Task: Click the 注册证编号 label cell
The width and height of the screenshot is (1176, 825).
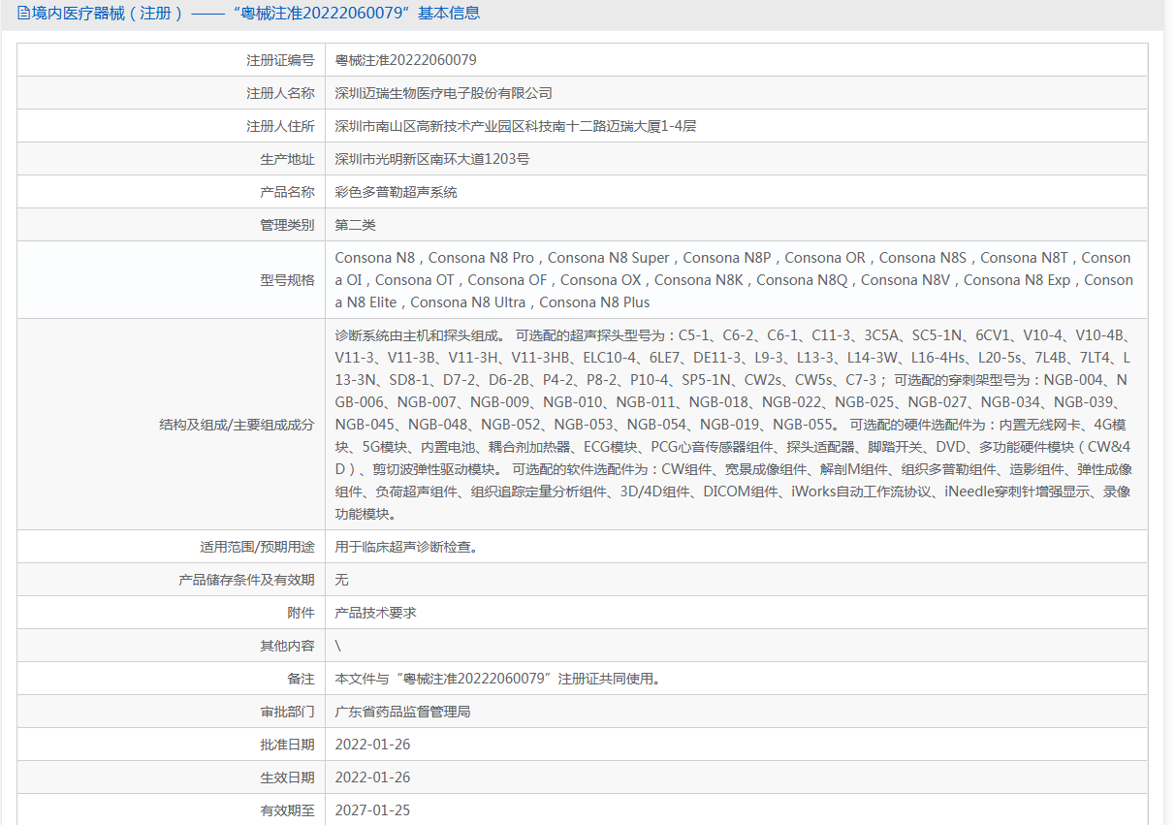Action: tap(171, 60)
